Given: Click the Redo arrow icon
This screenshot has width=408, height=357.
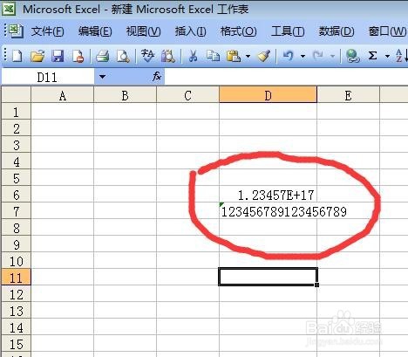Looking at the screenshot, I should tap(318, 56).
